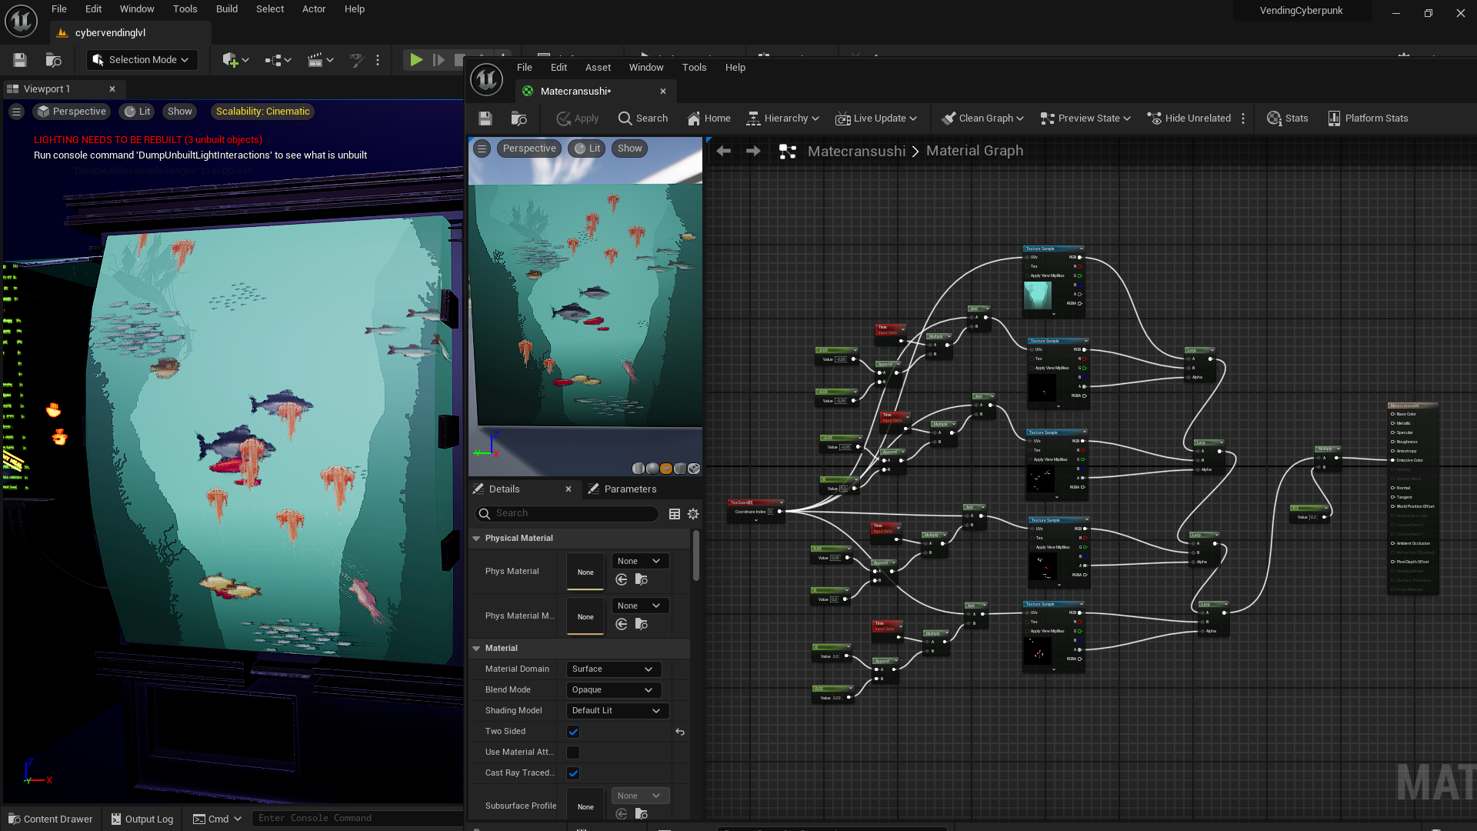
Task: Navigate forward in material graph
Action: tap(753, 151)
